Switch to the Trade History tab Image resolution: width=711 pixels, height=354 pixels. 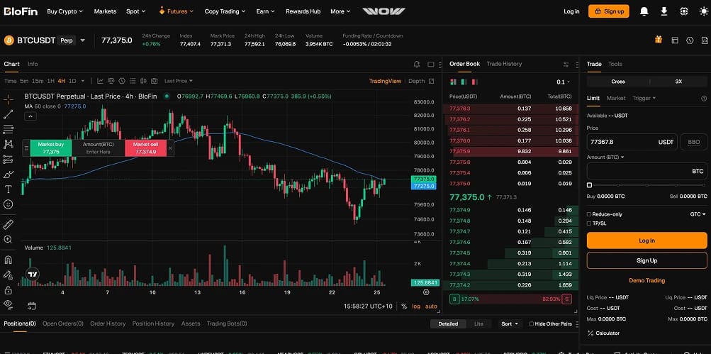(x=504, y=64)
